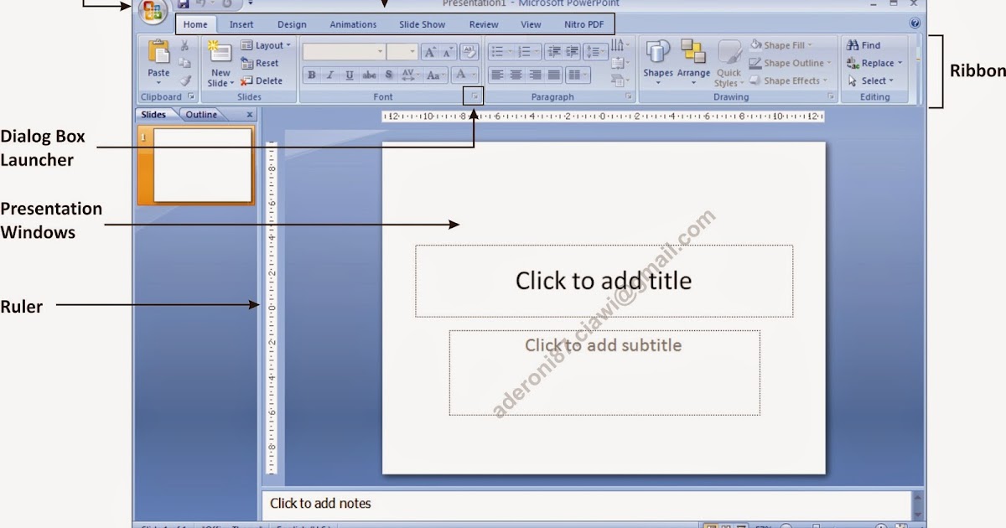Open the View ribbon tab
This screenshot has width=1006, height=528.
pyautogui.click(x=531, y=24)
